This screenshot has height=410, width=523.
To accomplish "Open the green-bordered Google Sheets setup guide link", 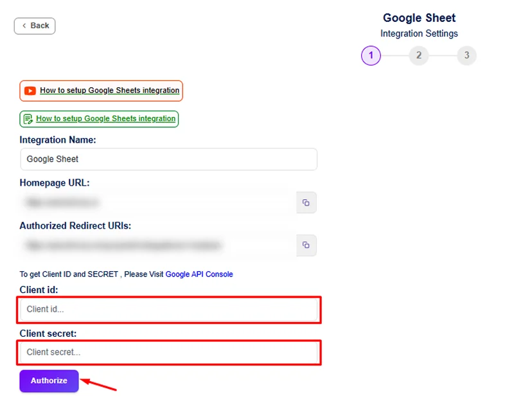I will [105, 119].
